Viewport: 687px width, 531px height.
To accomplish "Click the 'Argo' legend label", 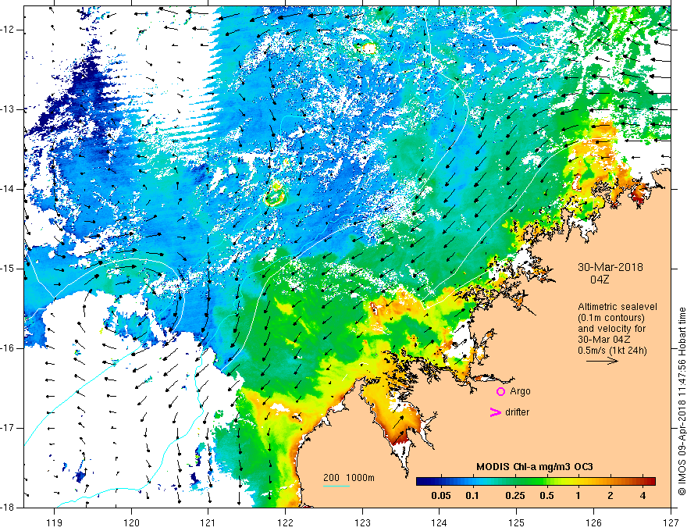I will point(520,391).
